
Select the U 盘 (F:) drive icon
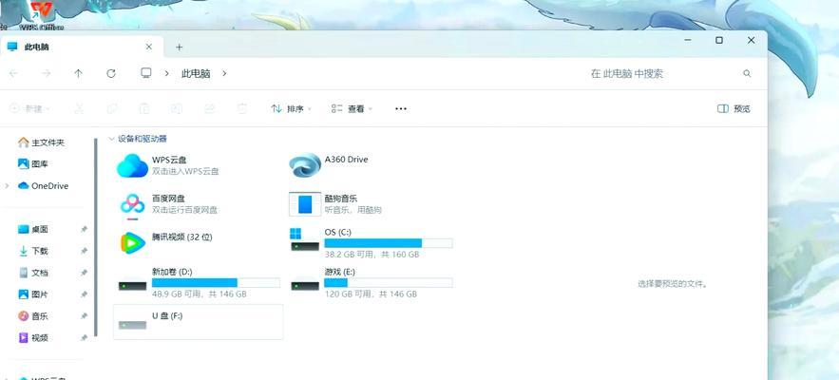(x=132, y=324)
